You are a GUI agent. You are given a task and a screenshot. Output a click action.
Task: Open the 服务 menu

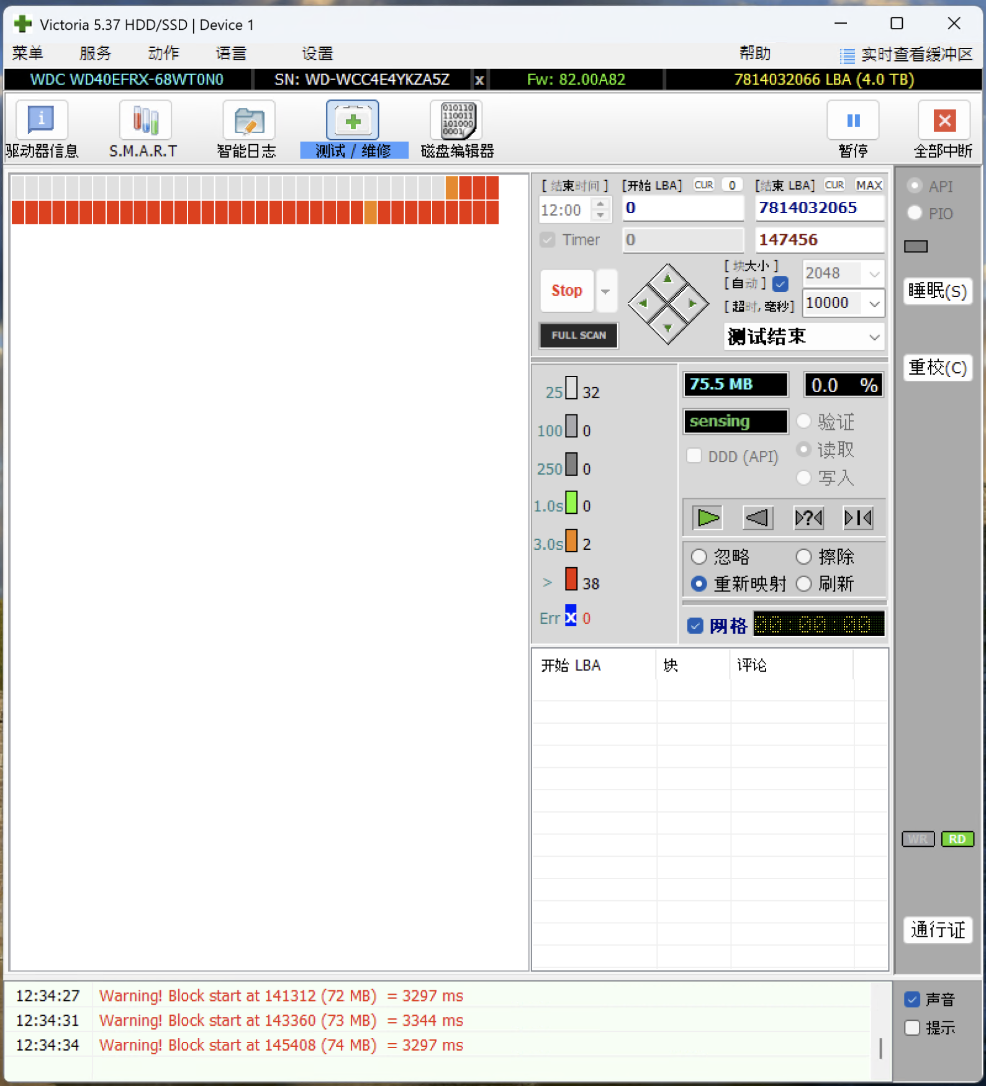coord(95,53)
